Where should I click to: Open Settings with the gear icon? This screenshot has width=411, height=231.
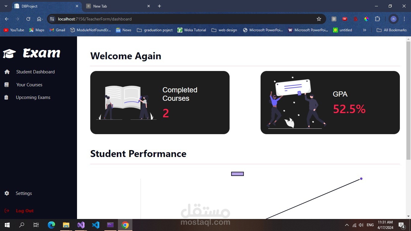(7, 193)
